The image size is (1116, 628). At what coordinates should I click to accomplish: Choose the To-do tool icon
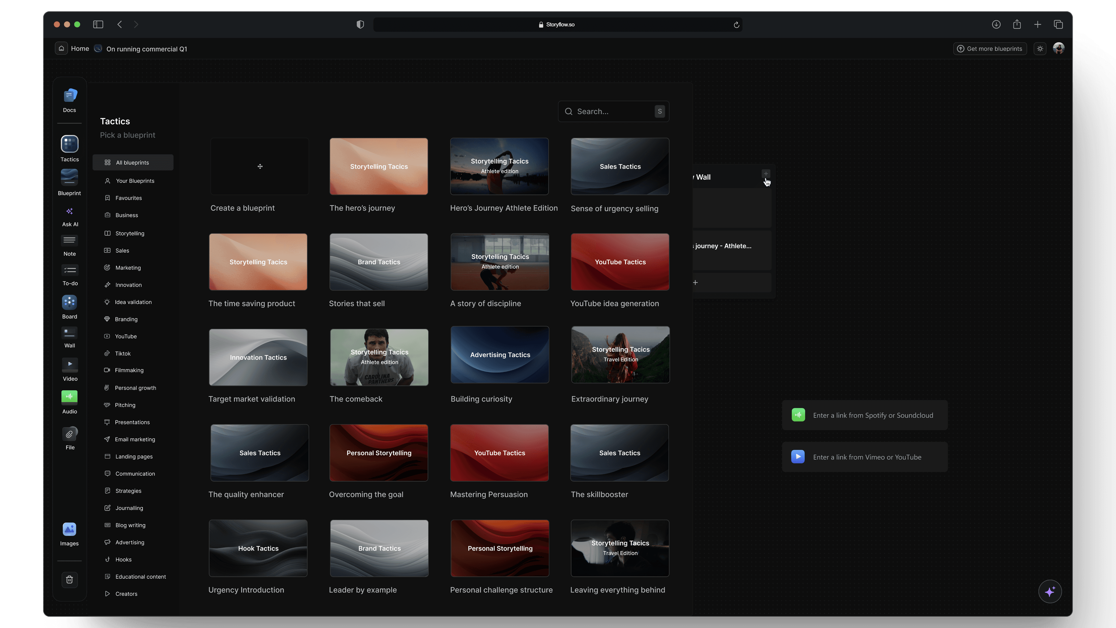(70, 270)
